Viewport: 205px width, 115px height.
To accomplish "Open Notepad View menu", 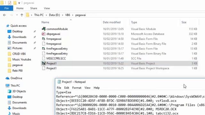I will tap(87, 88).
